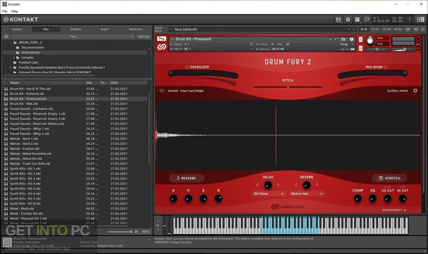The height and width of the screenshot is (254, 428).
Task: Select the 17-32 rack page
Action: [x=375, y=29]
